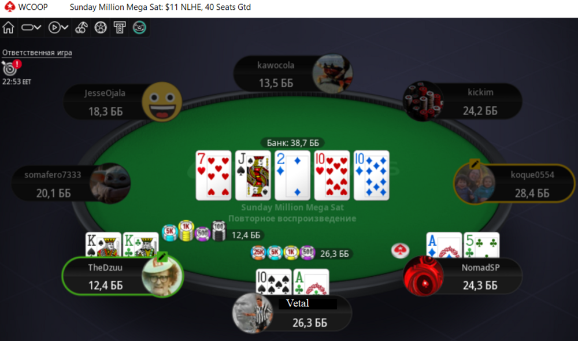Select JesseOjala player seat

123,102
